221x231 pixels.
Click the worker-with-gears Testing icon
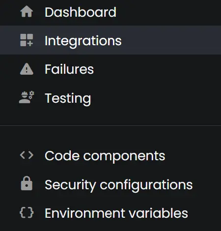27,97
